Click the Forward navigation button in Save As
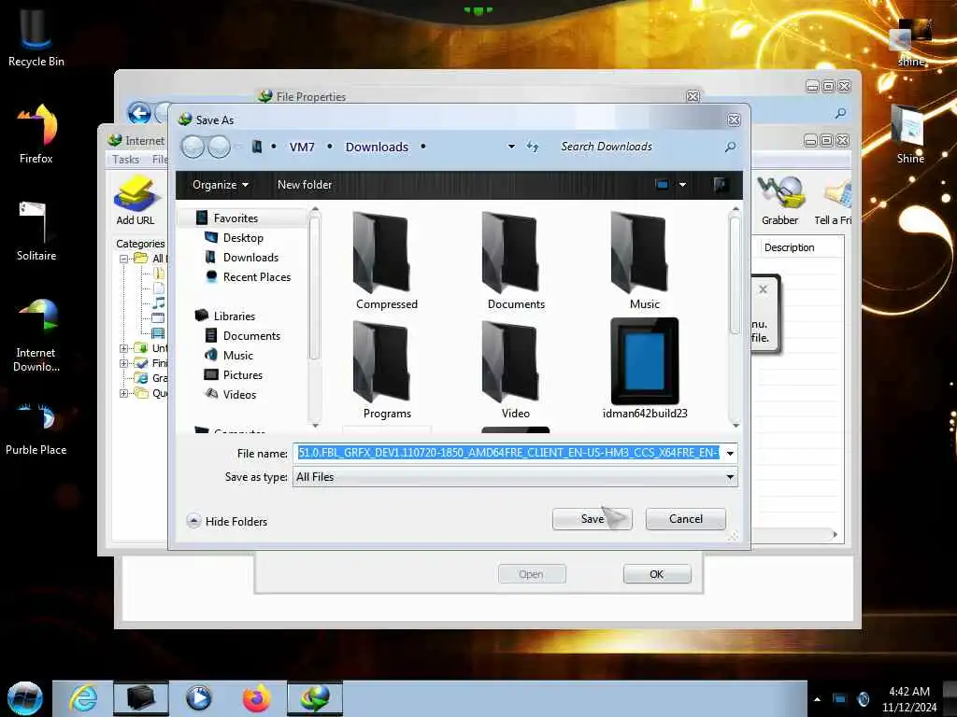 pos(219,147)
